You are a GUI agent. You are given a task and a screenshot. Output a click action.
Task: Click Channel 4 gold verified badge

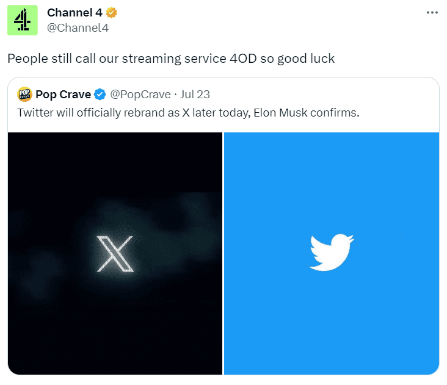112,13
